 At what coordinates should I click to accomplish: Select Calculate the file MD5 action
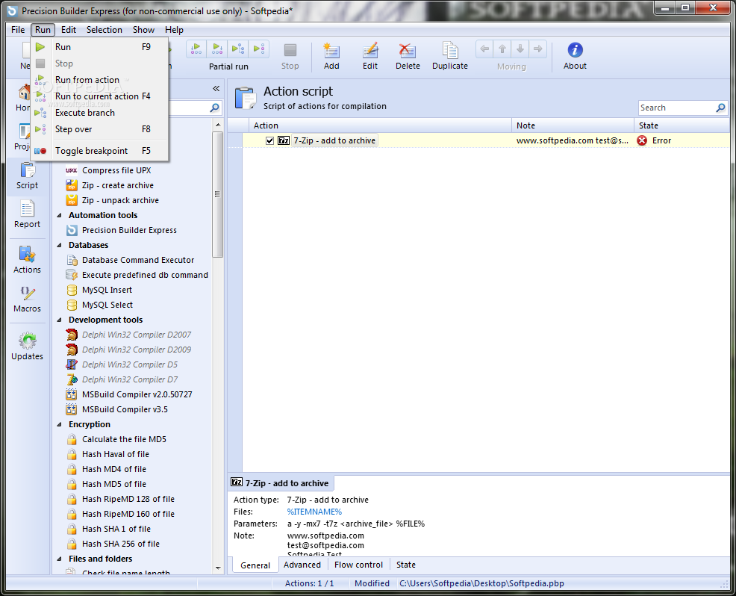(x=124, y=440)
